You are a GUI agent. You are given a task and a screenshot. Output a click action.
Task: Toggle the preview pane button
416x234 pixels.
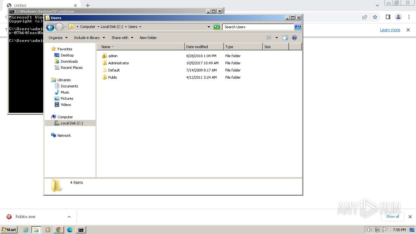pyautogui.click(x=285, y=38)
